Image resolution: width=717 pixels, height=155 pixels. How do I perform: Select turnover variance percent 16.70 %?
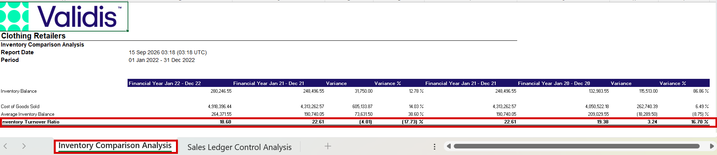coord(700,122)
